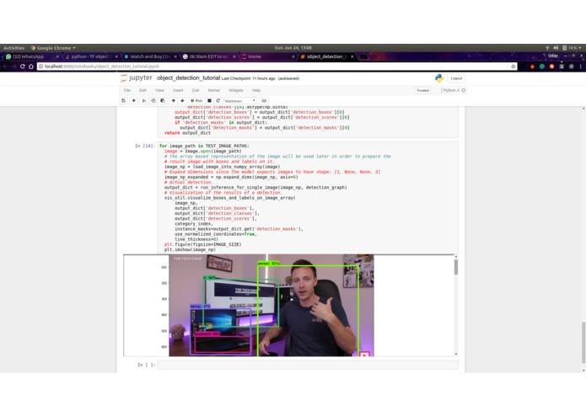Click the line 'plt.figure(figsize=IMAGE_SIZE)'

click(x=202, y=244)
